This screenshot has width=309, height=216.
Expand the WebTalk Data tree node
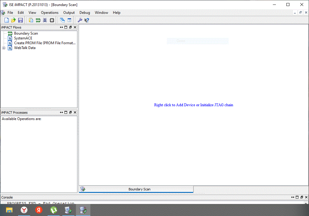[4, 48]
